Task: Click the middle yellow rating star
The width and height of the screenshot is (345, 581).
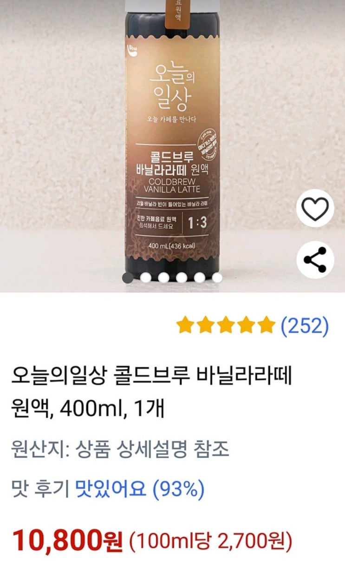Action: pos(226,326)
